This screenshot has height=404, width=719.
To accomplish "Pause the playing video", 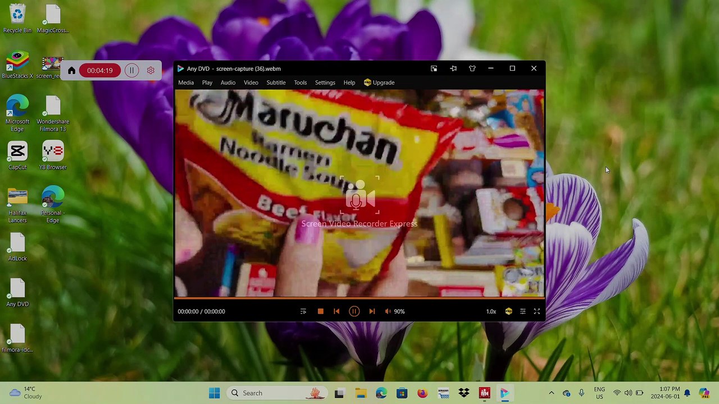I will [354, 311].
